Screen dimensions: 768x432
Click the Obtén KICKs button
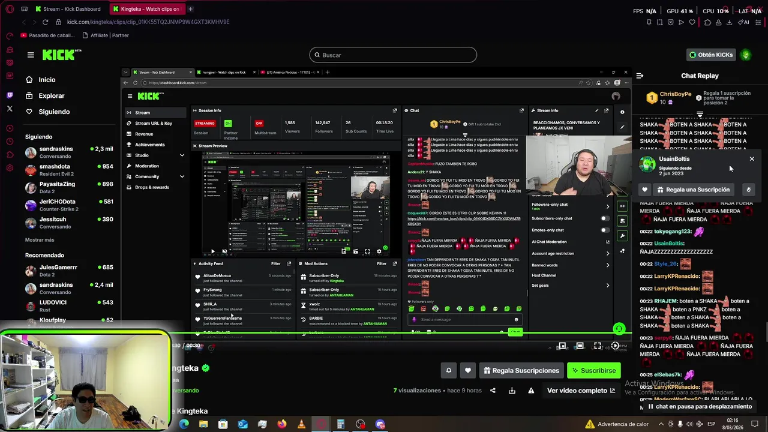point(711,55)
